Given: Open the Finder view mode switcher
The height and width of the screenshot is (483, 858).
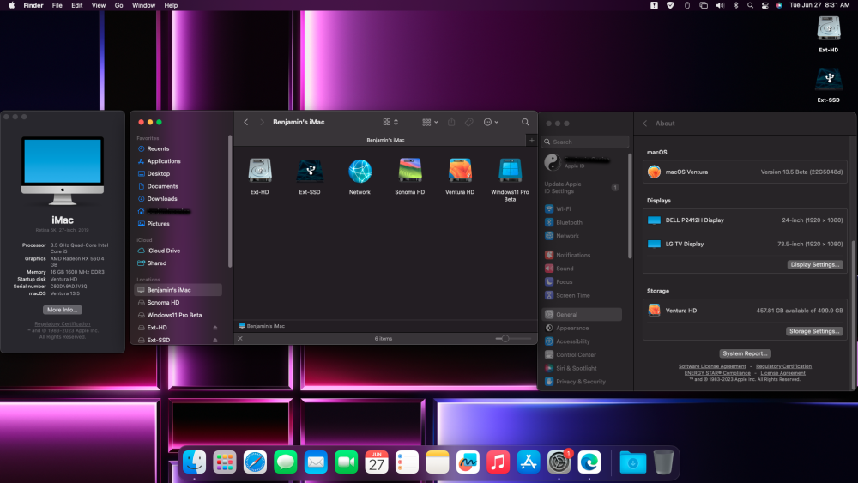Looking at the screenshot, I should click(390, 122).
